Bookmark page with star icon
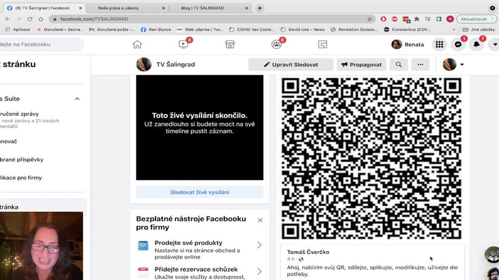This screenshot has width=499, height=280. coord(369,19)
